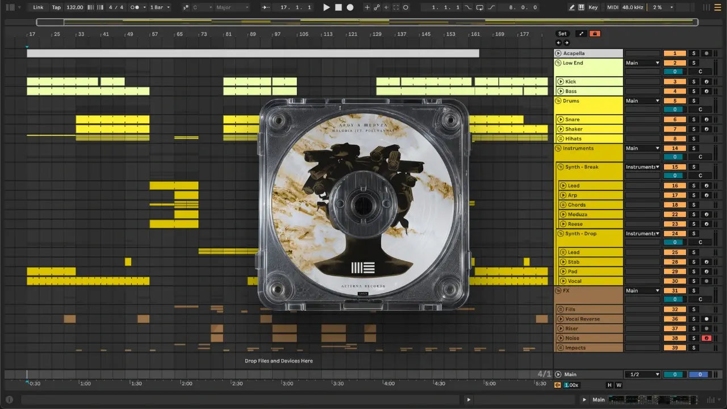The width and height of the screenshot is (727, 409).
Task: Deactivate the Lead track via number 16
Action: click(x=675, y=186)
